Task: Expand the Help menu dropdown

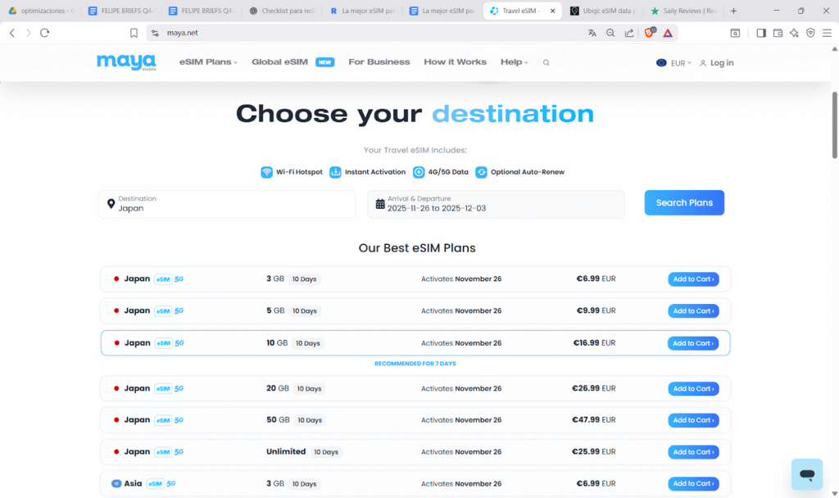Action: click(514, 62)
